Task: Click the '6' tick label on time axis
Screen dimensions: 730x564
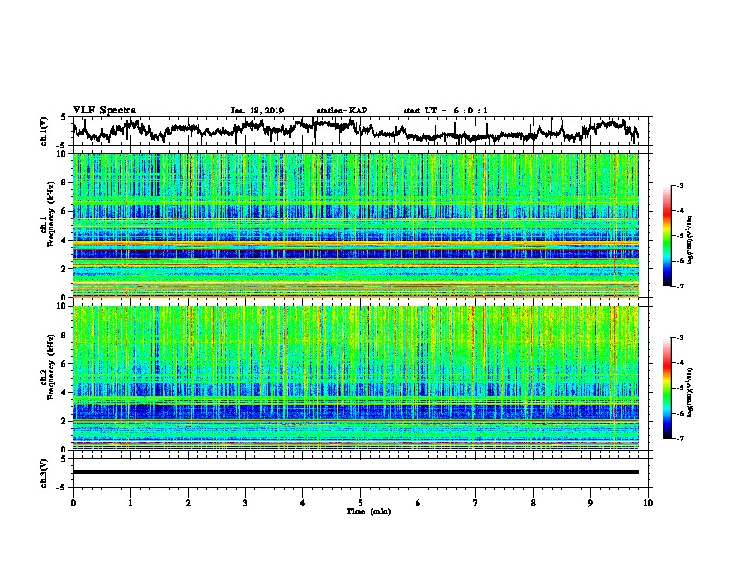Action: click(x=418, y=503)
